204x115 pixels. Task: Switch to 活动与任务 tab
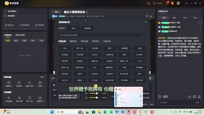20,35
